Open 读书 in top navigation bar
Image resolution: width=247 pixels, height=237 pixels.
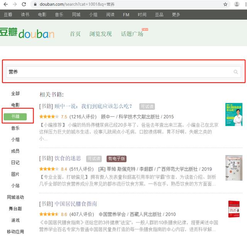click(25, 15)
